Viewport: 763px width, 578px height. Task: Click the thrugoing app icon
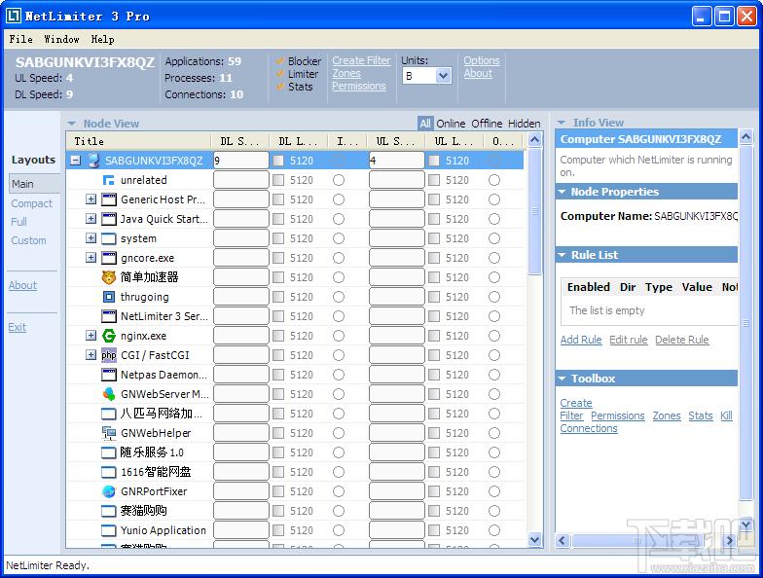click(109, 297)
